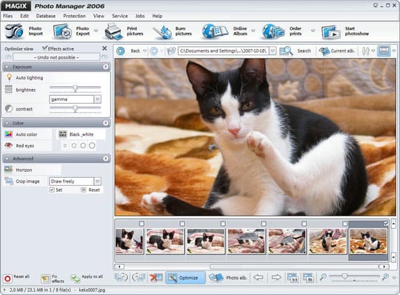Go to next photo with right arrow
This screenshot has height=295, width=400.
point(276,278)
